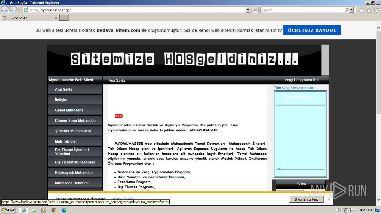Open a new blank tab
The image size is (381, 214).
point(64,18)
